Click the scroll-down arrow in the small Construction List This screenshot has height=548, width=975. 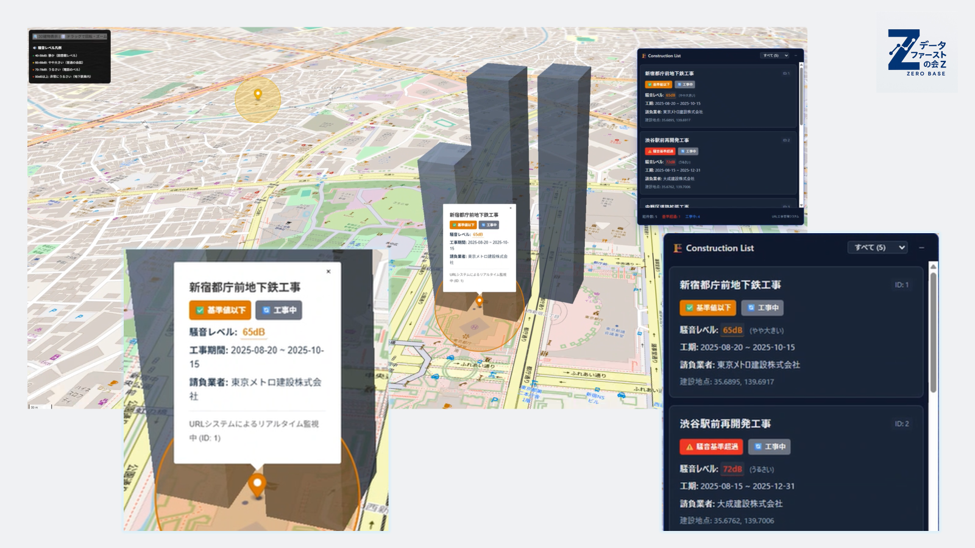click(801, 205)
